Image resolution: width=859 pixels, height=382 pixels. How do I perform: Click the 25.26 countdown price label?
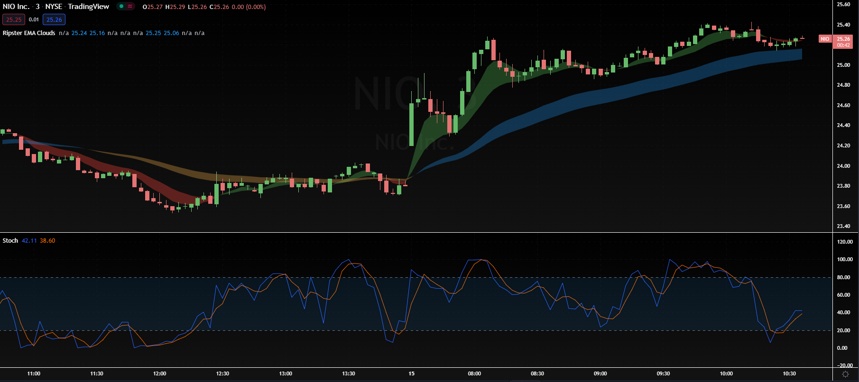843,42
